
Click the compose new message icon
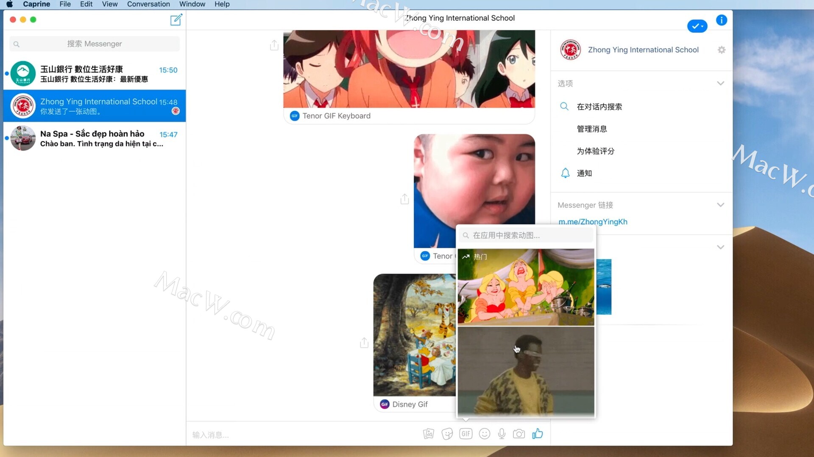point(176,20)
